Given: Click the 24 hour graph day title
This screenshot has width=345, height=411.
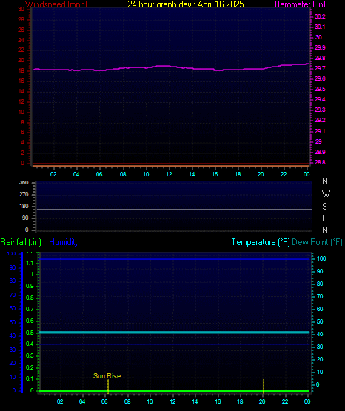Looking at the screenshot, I should point(186,4).
